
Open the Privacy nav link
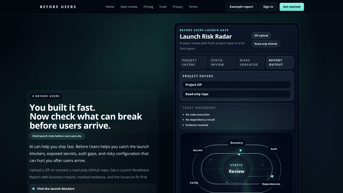click(x=177, y=7)
